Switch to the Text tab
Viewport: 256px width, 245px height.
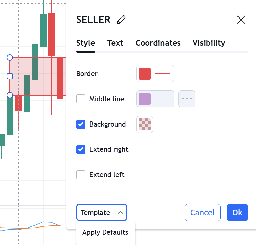[115, 43]
